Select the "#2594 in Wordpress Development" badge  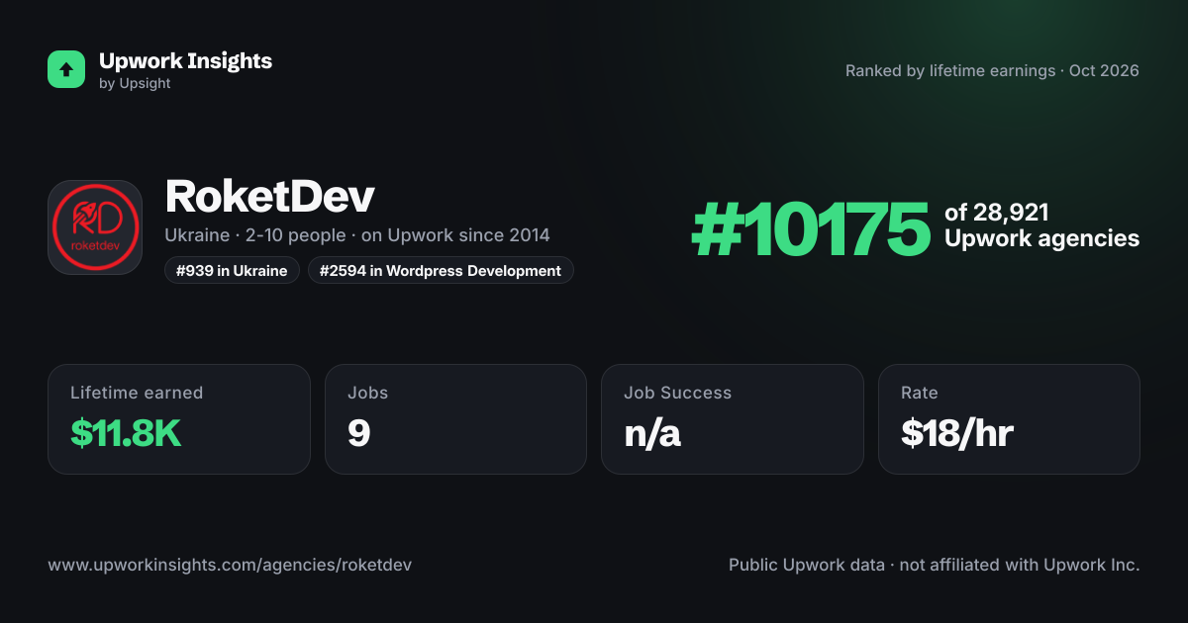coord(441,271)
